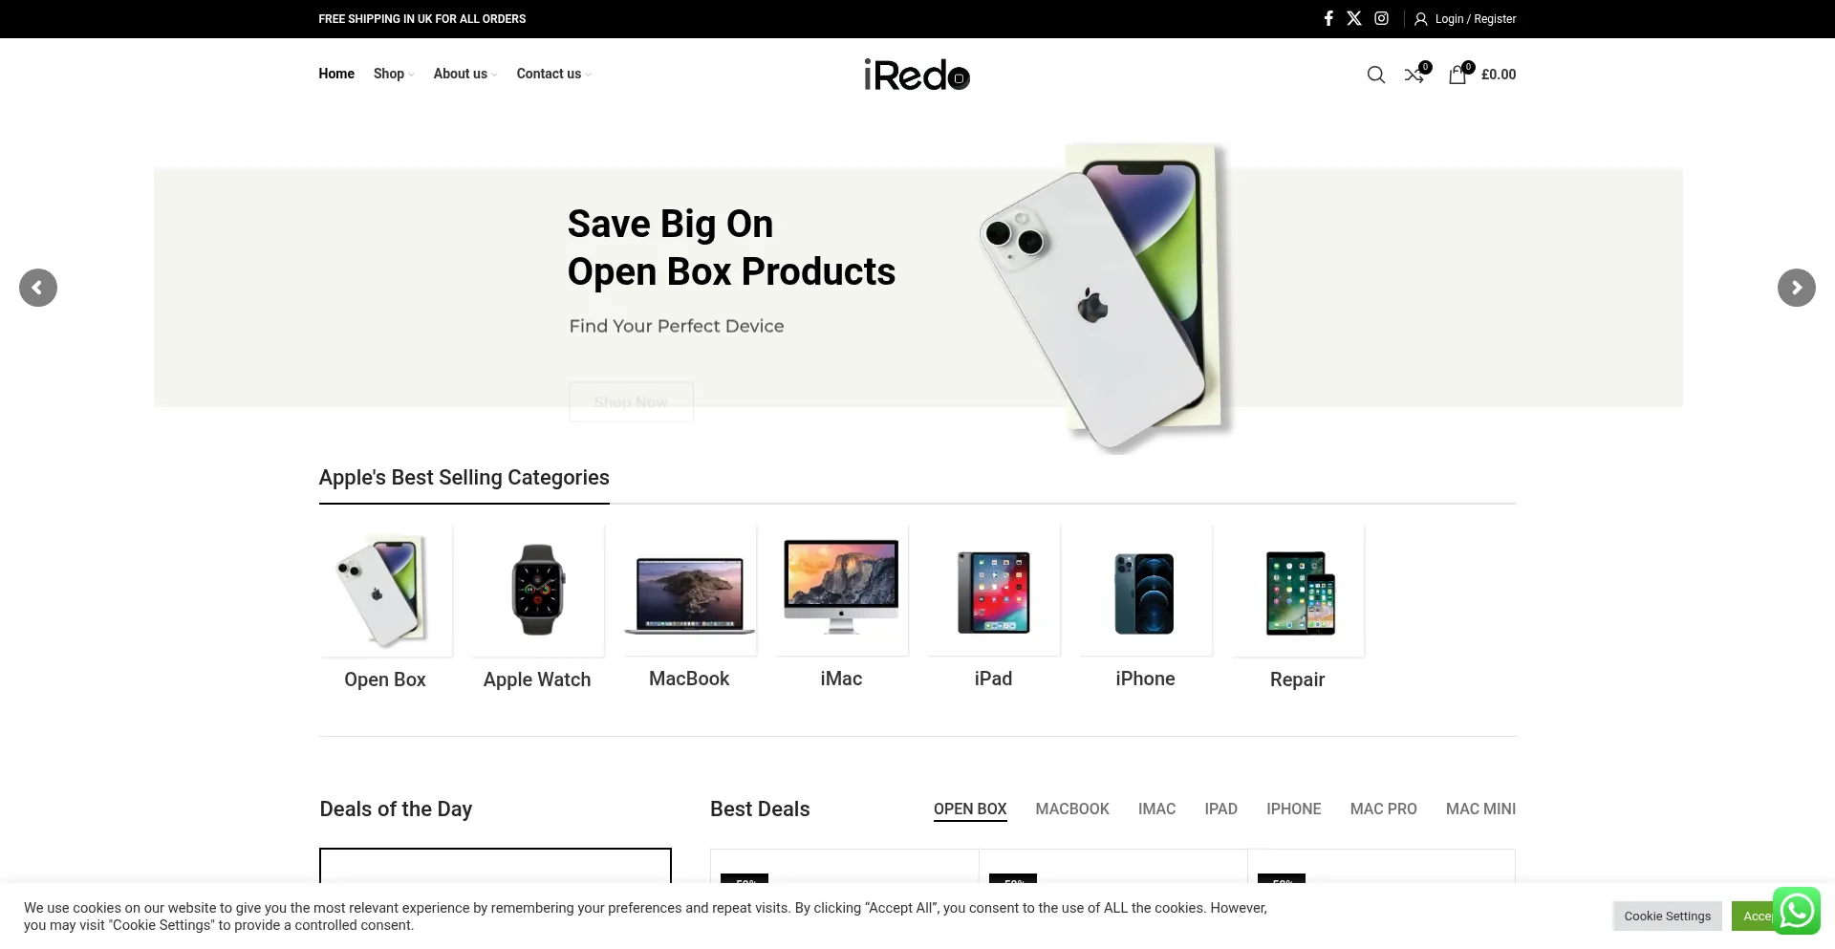Open the compare products icon
1835x949 pixels.
point(1415,74)
